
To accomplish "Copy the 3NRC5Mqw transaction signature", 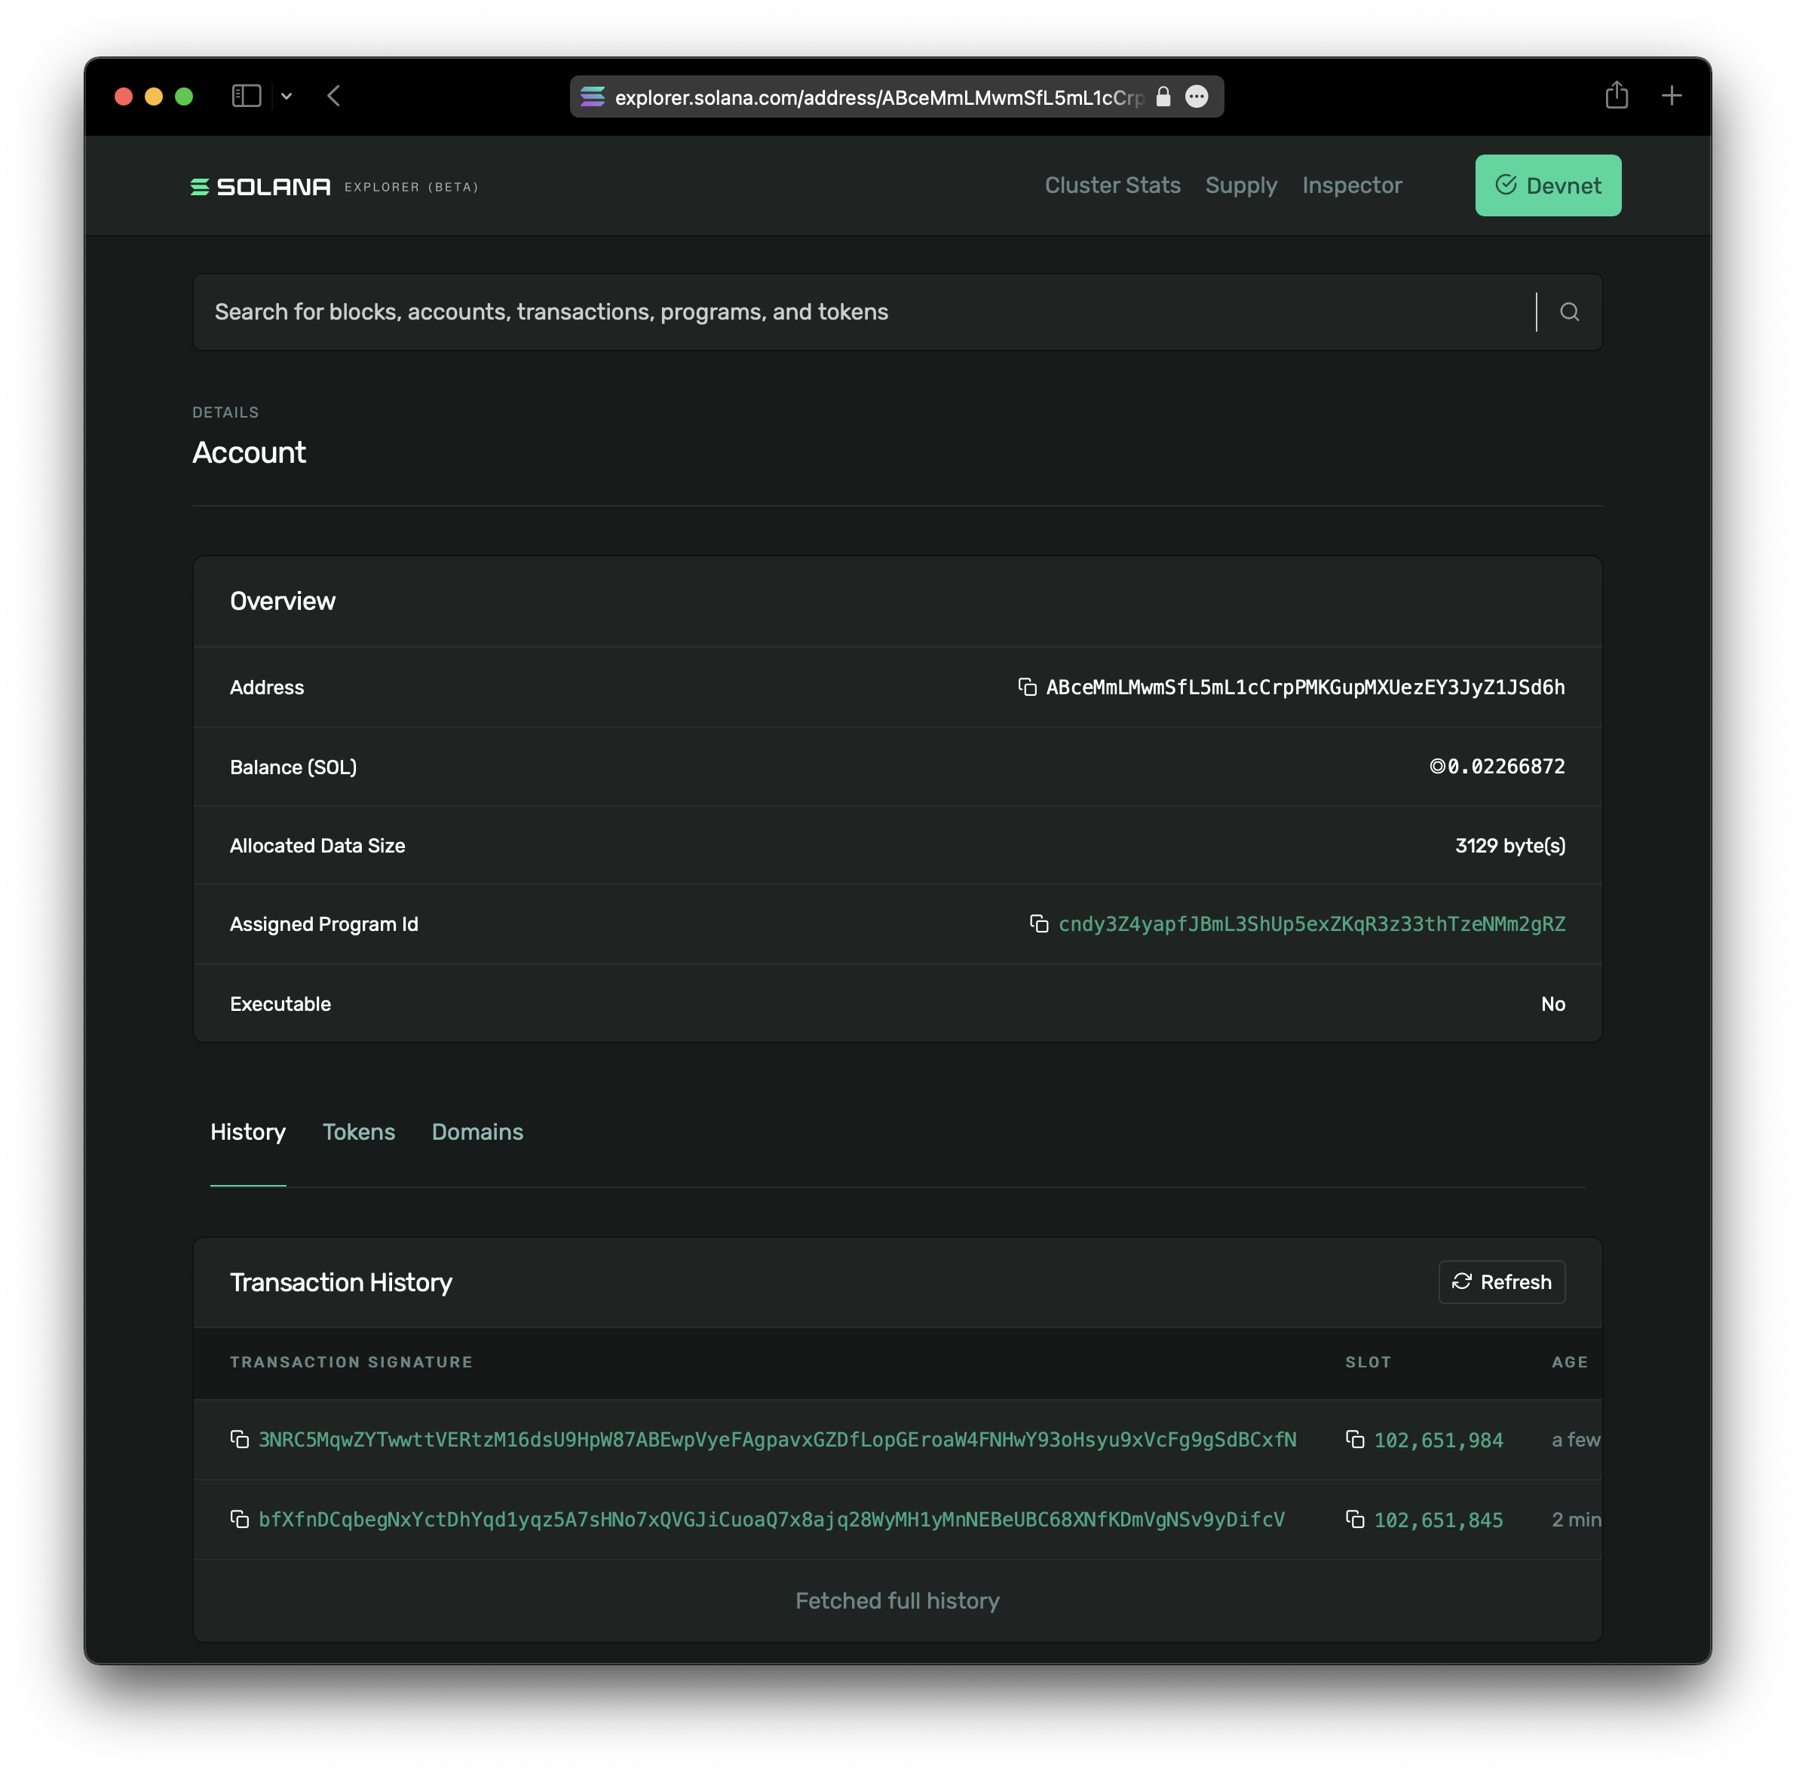I will pos(240,1440).
